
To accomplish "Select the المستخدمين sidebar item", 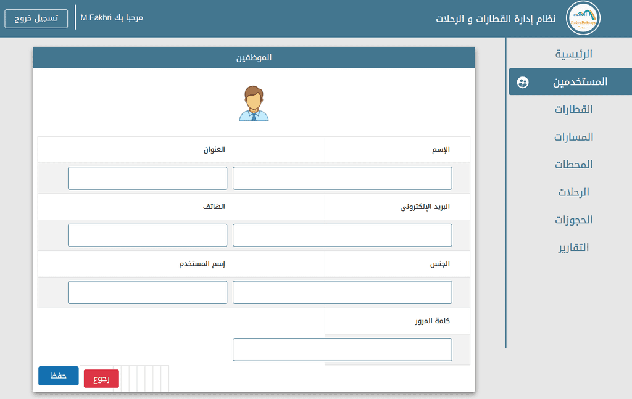I will pos(570,82).
